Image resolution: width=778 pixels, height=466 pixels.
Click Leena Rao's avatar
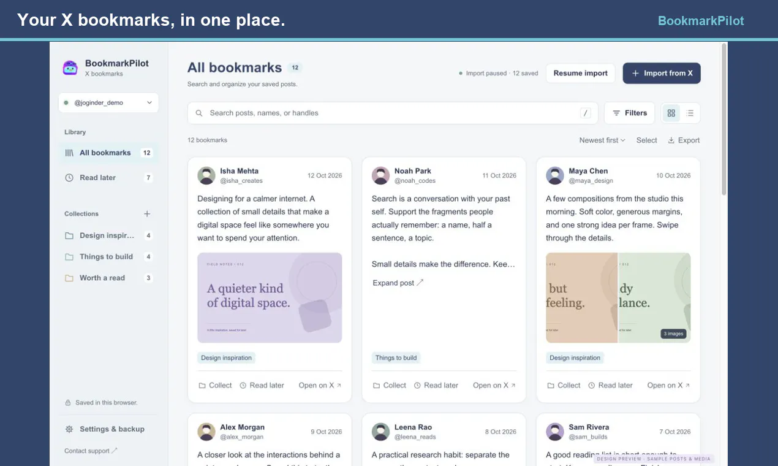click(381, 432)
